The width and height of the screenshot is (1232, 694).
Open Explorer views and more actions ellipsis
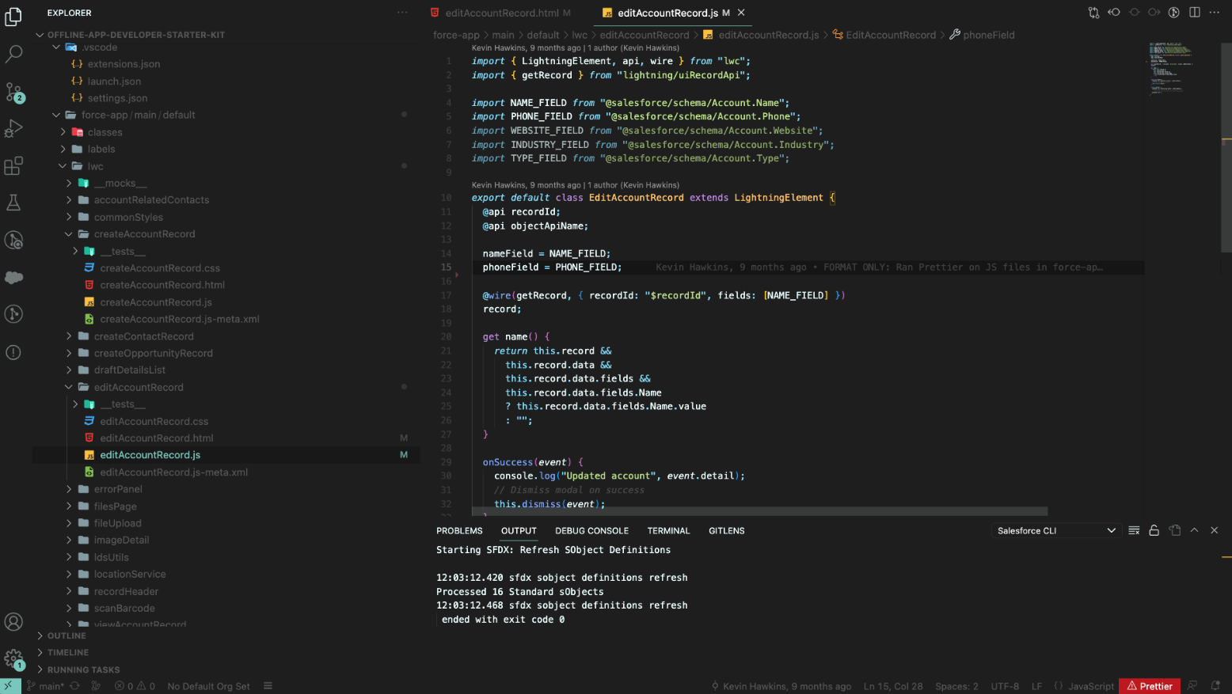[x=402, y=13]
